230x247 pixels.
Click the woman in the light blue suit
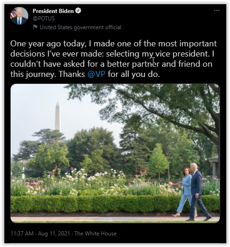(x=185, y=192)
